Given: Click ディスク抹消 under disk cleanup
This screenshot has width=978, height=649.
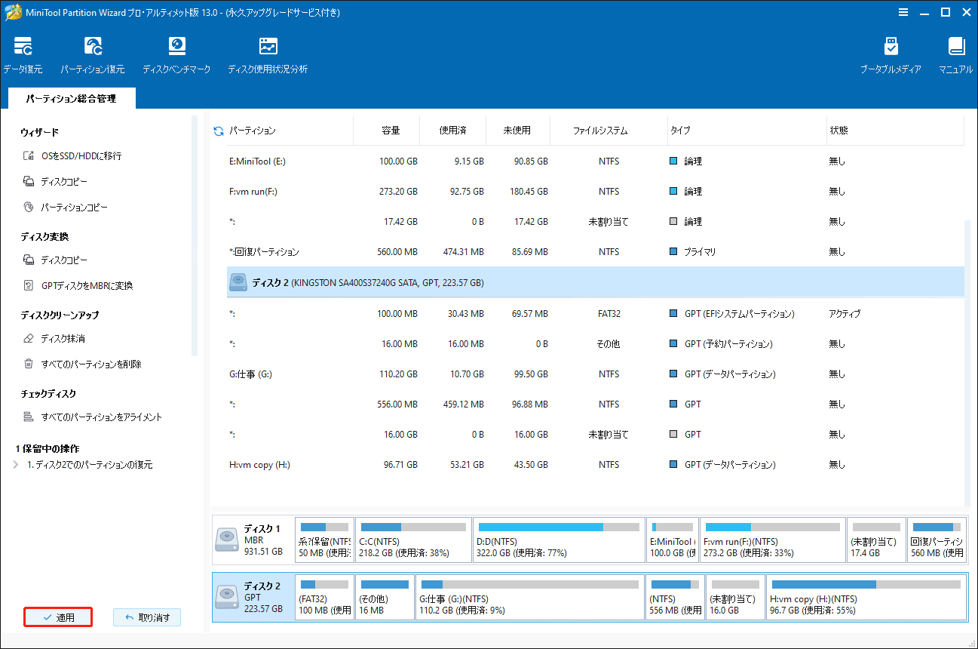Looking at the screenshot, I should click(63, 339).
